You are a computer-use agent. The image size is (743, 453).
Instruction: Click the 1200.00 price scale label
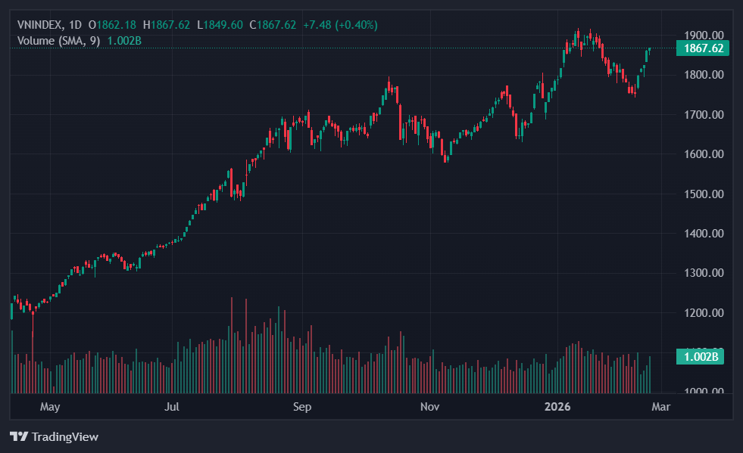click(x=703, y=313)
